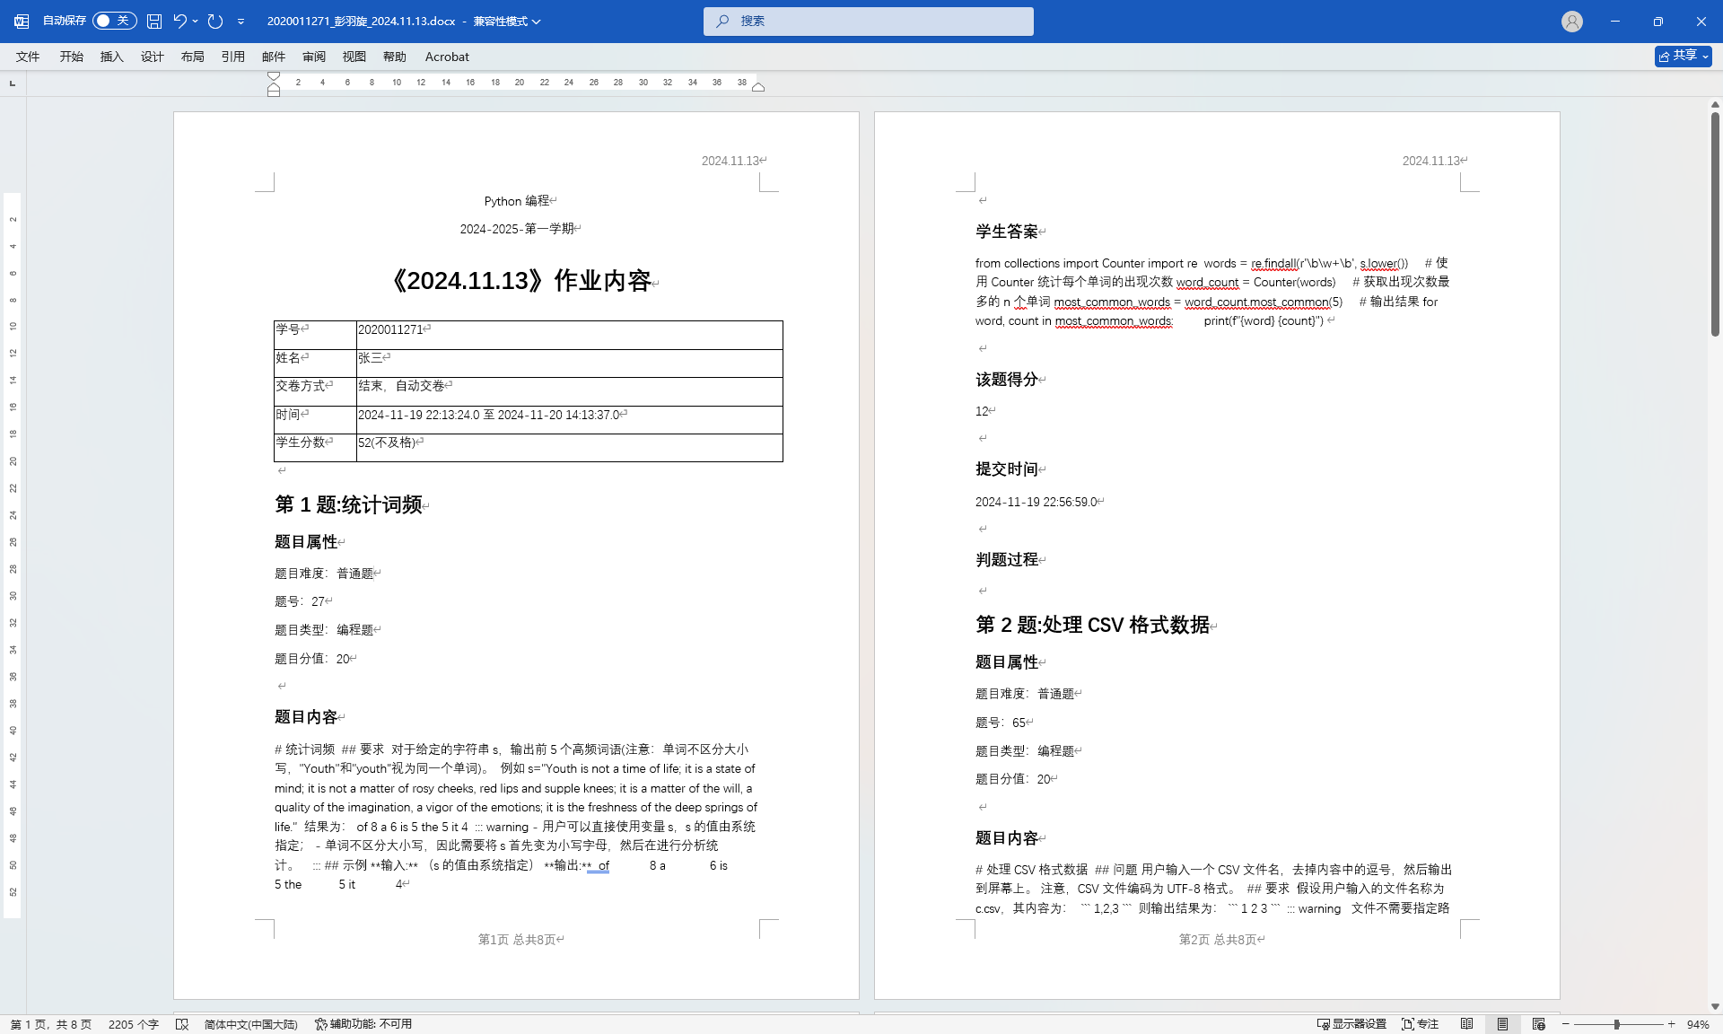This screenshot has height=1034, width=1723.
Task: Switch to the 设计 tab
Action: pos(153,57)
